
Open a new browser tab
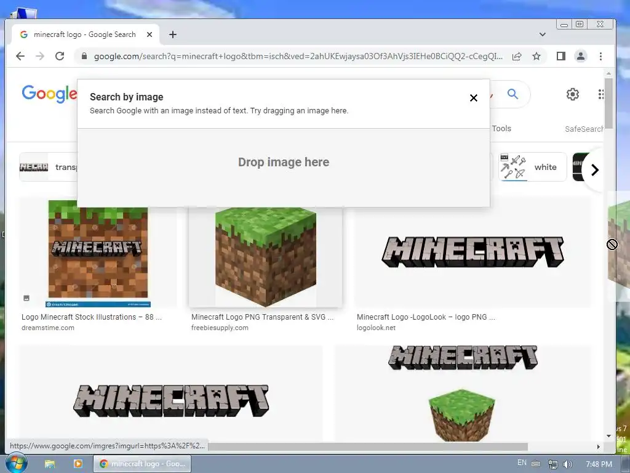tap(173, 34)
